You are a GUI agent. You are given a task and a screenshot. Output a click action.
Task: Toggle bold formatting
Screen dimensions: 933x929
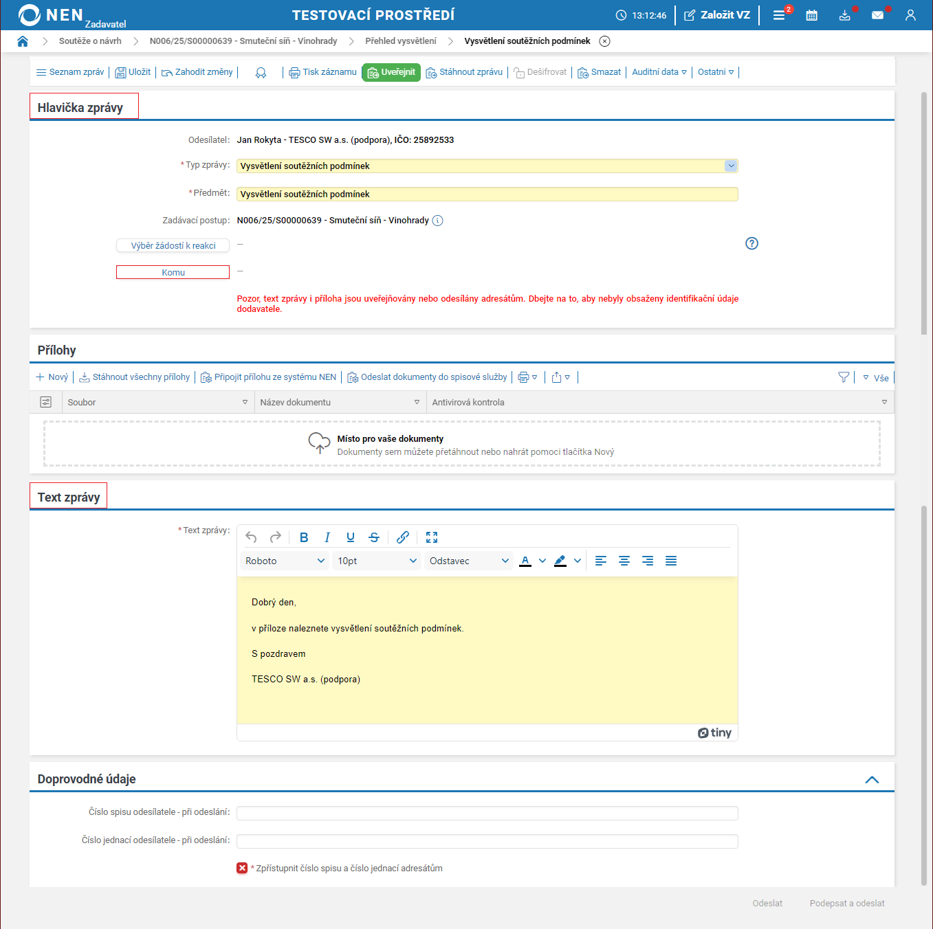point(304,537)
